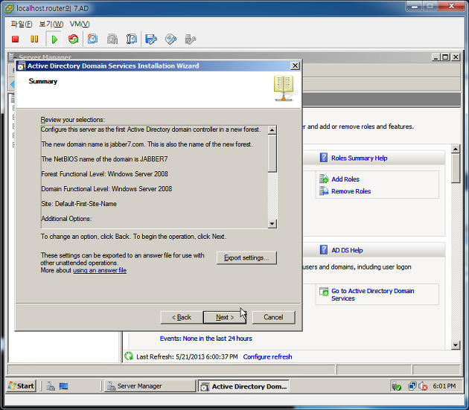Screen dimensions: 469x410
Task: Click the taskbar clock showing 6:01 PM
Action: click(444, 386)
